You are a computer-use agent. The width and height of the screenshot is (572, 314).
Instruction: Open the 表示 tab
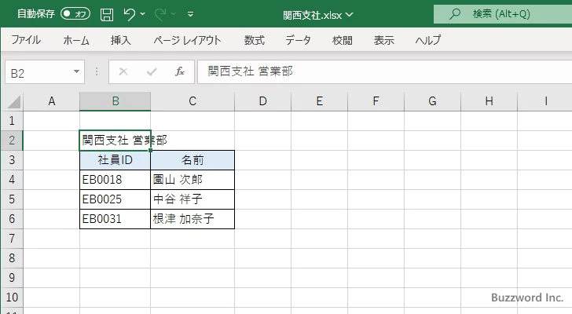click(x=383, y=40)
